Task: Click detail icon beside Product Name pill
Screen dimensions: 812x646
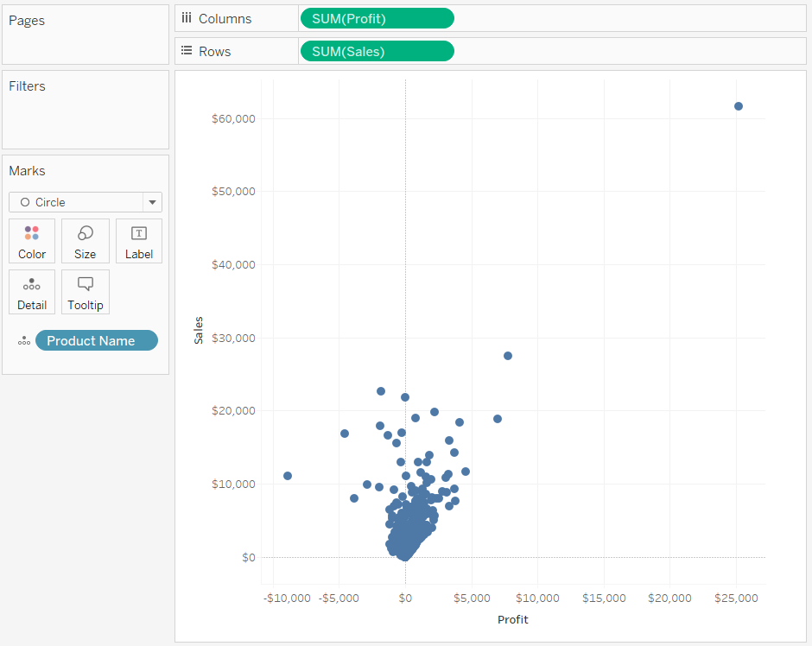Action: 24,341
